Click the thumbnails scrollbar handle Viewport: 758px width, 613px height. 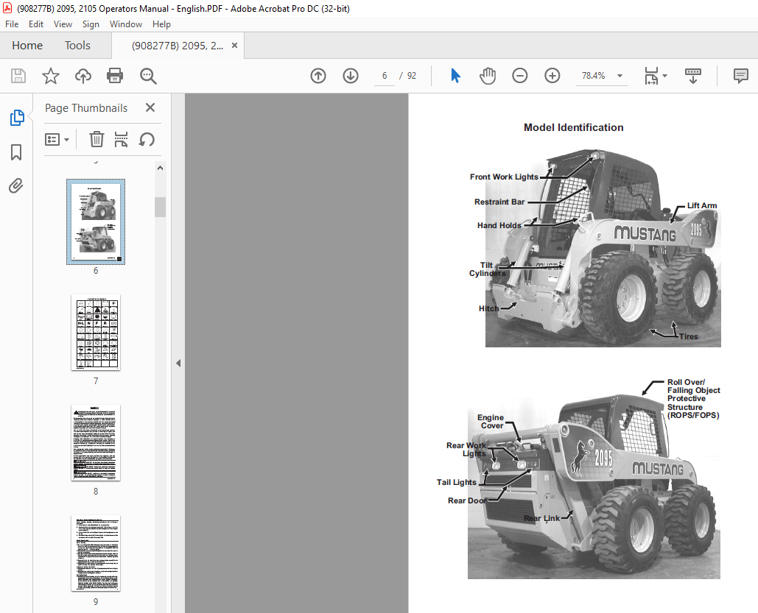point(161,207)
